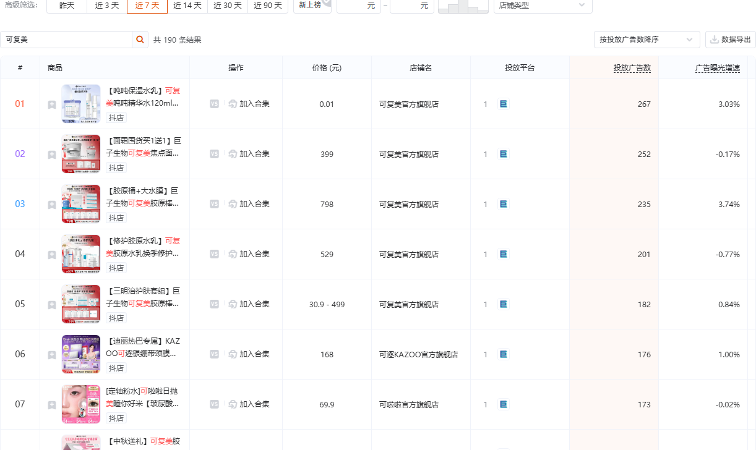This screenshot has width=756, height=450.
Task: Open thumbnail of 胶原桶+大水膜 product
Action: [x=81, y=204]
